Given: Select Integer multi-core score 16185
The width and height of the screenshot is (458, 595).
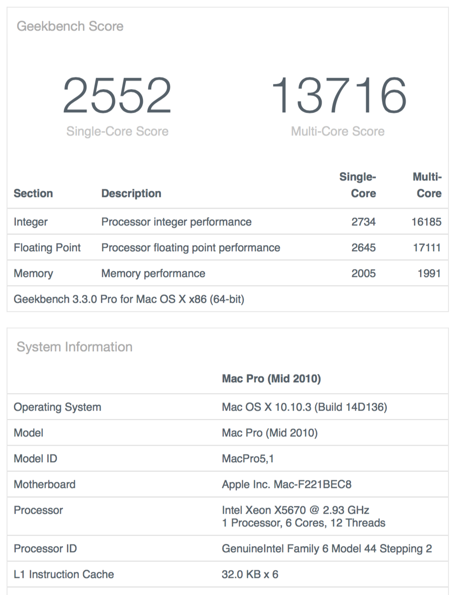Looking at the screenshot, I should (427, 222).
